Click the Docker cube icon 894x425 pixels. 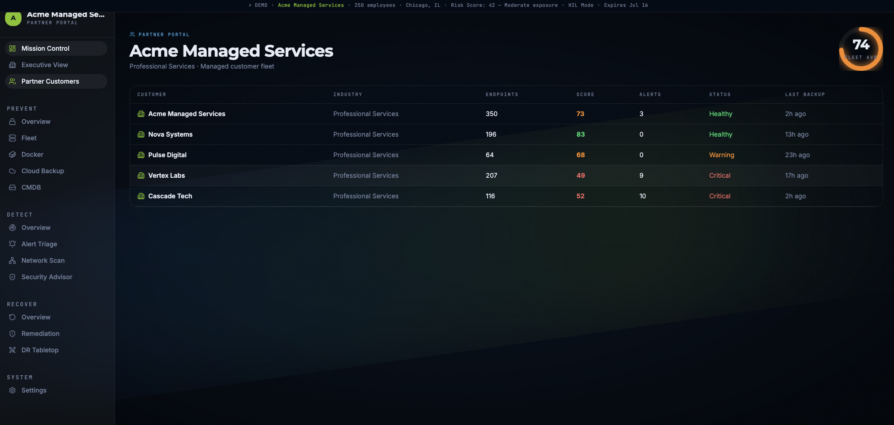(x=12, y=154)
